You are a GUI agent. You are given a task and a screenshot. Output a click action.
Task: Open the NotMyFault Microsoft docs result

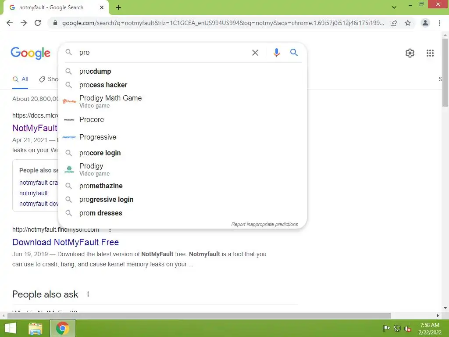(x=35, y=128)
